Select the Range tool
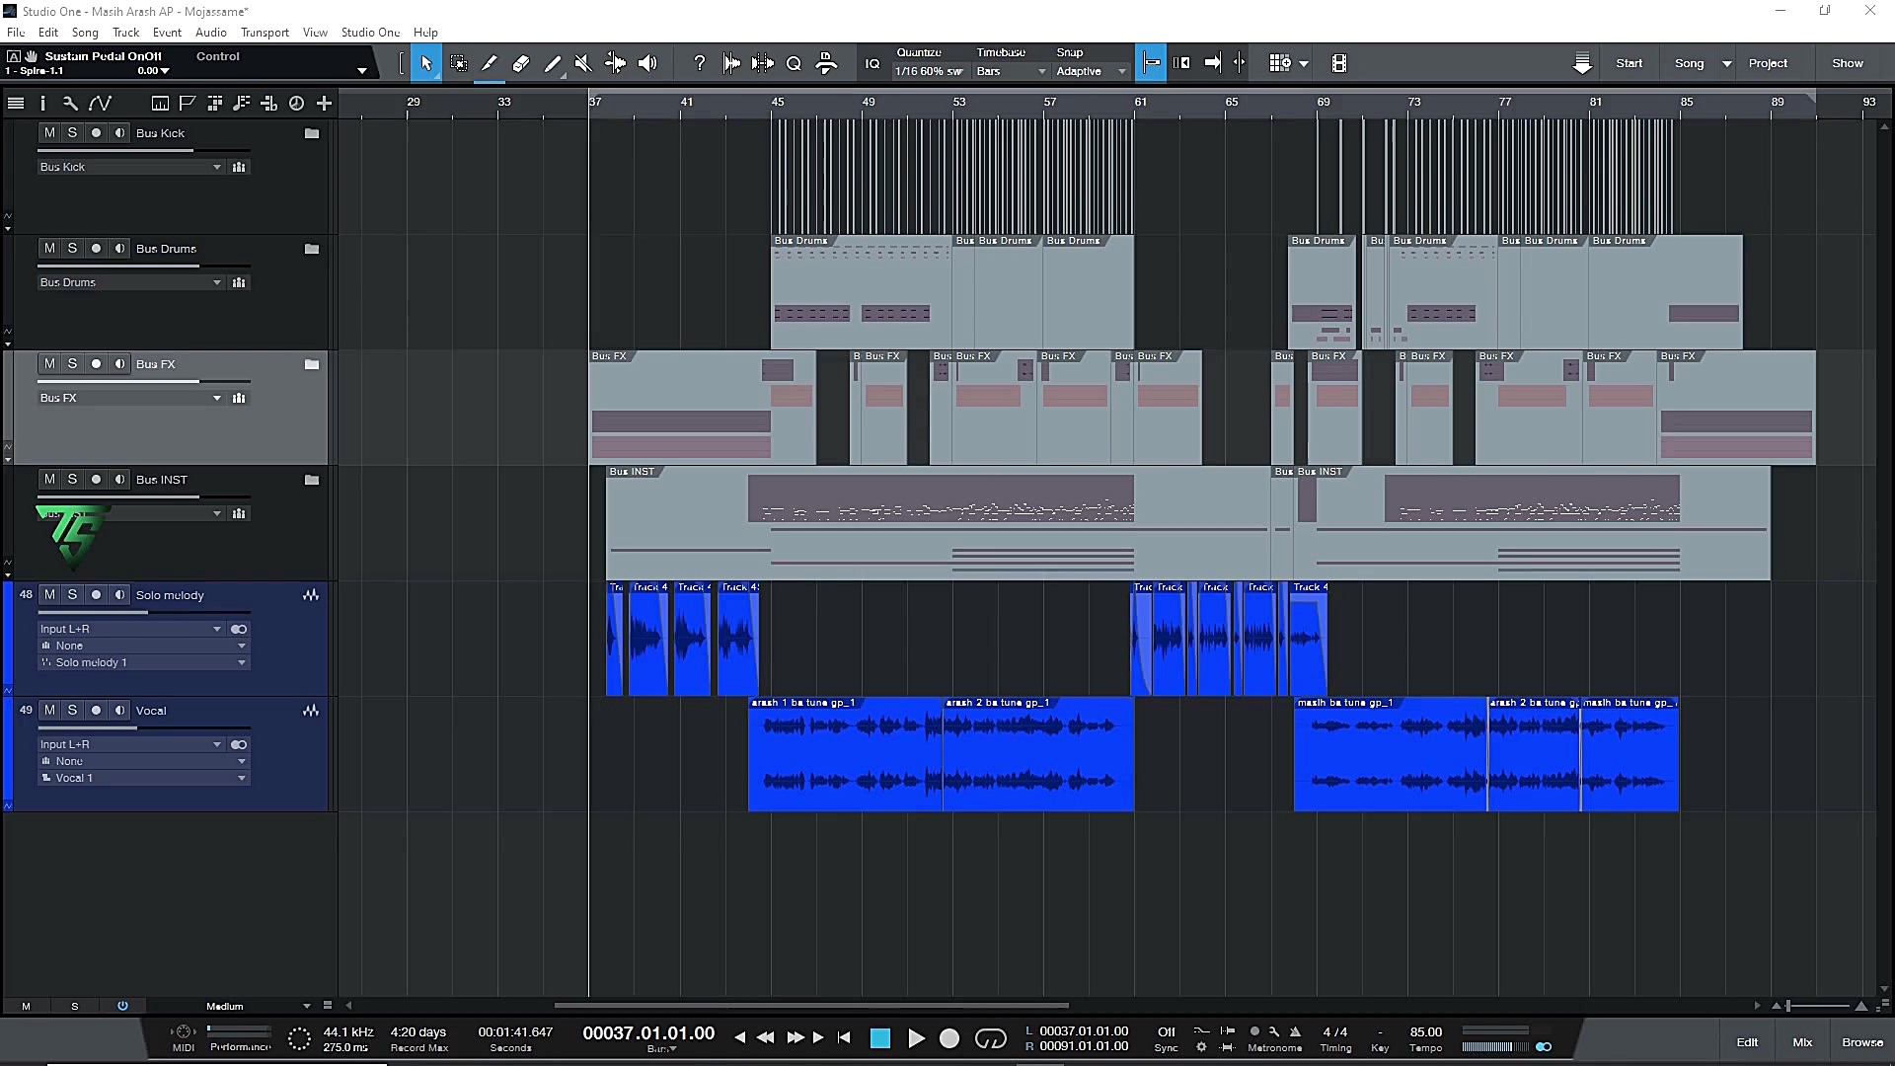 (459, 63)
